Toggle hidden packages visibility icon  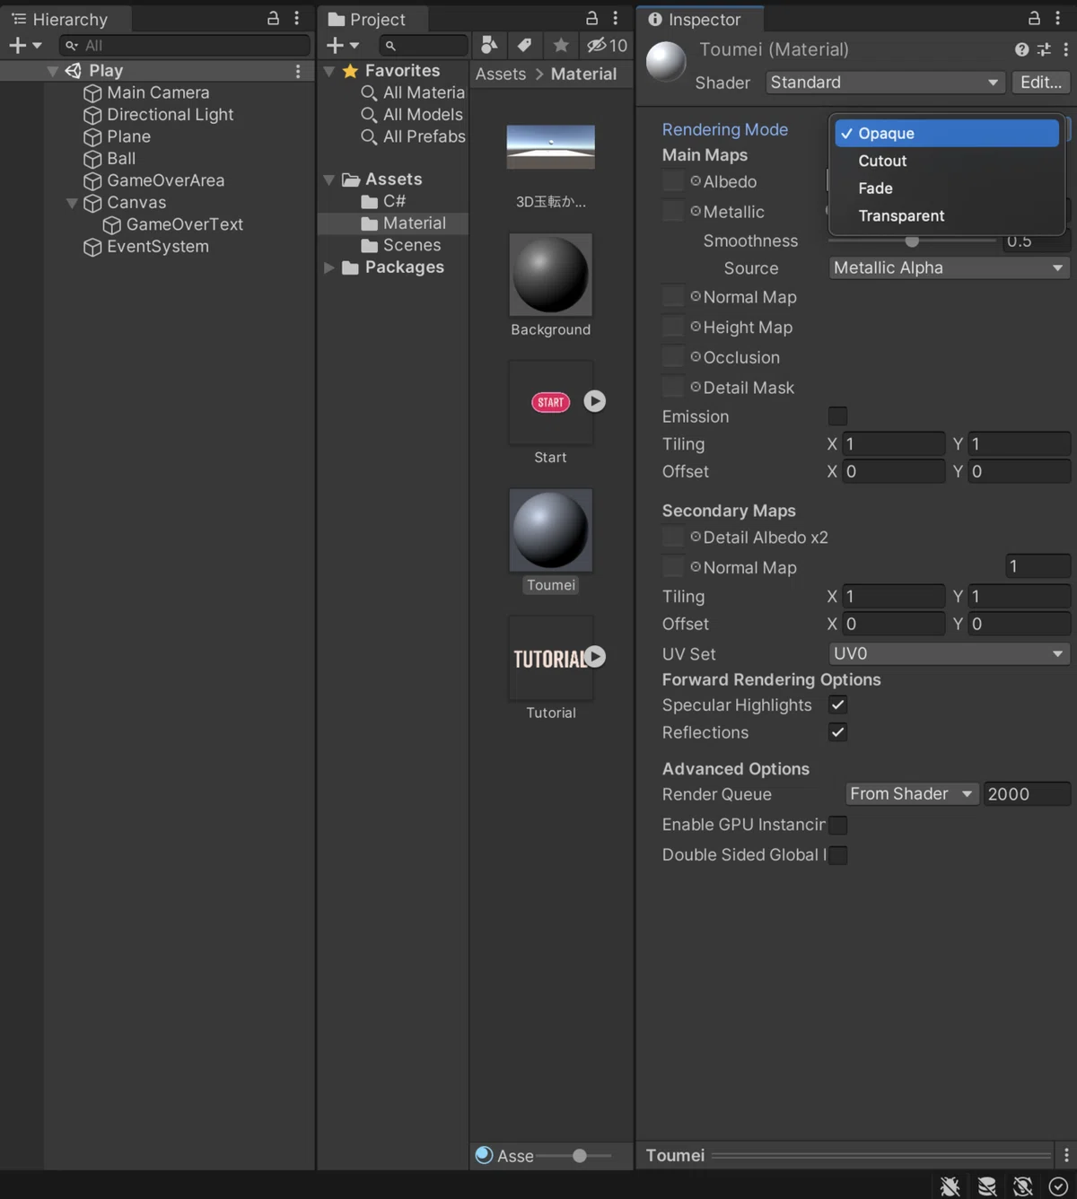tap(607, 45)
